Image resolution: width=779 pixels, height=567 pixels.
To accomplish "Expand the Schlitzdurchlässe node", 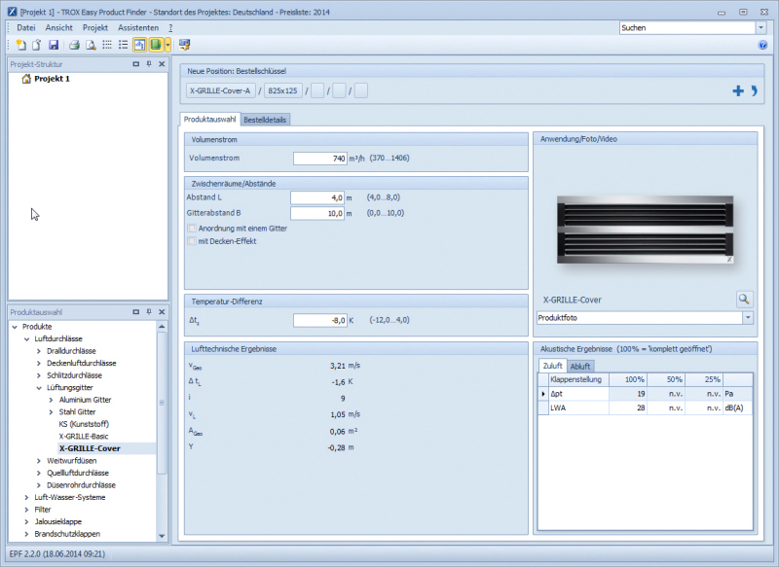I will (x=39, y=375).
